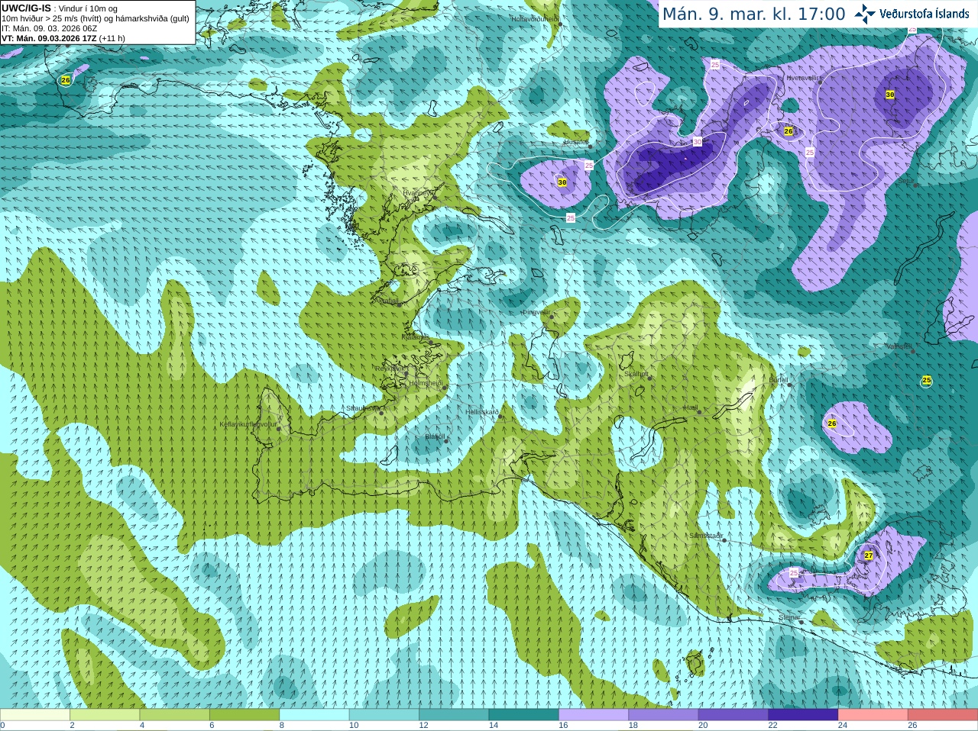
Task: Click the yellow 27 gust marker east of Sámsstaðir
Action: coord(869,555)
